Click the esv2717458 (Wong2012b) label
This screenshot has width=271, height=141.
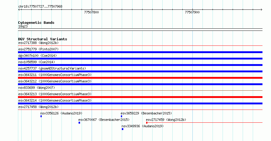(x=38, y=107)
